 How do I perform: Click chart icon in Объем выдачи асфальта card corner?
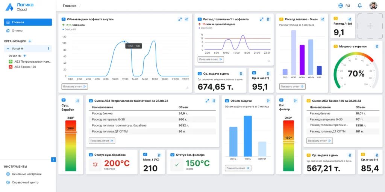tap(187, 88)
